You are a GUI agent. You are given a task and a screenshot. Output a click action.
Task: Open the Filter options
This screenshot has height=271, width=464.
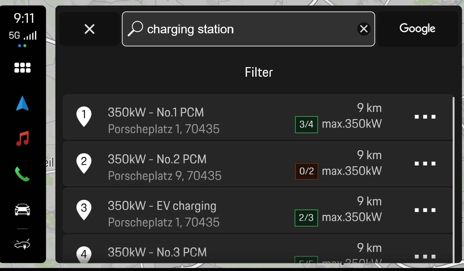[x=258, y=72]
